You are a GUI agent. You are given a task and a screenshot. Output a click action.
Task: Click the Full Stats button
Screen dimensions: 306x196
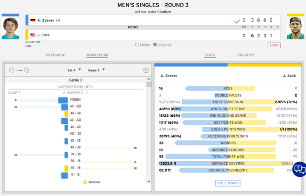point(229,183)
